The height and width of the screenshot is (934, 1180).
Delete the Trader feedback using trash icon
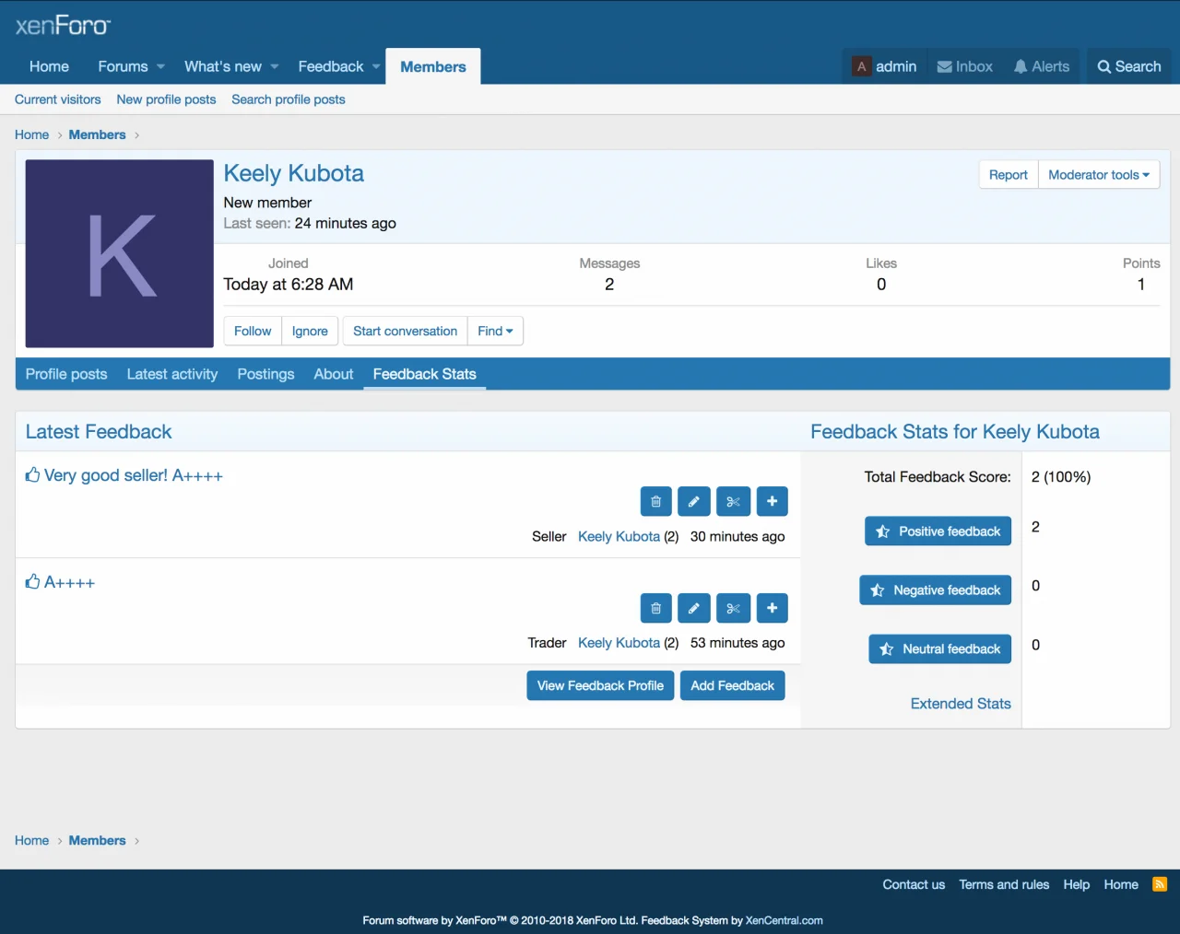tap(655, 609)
